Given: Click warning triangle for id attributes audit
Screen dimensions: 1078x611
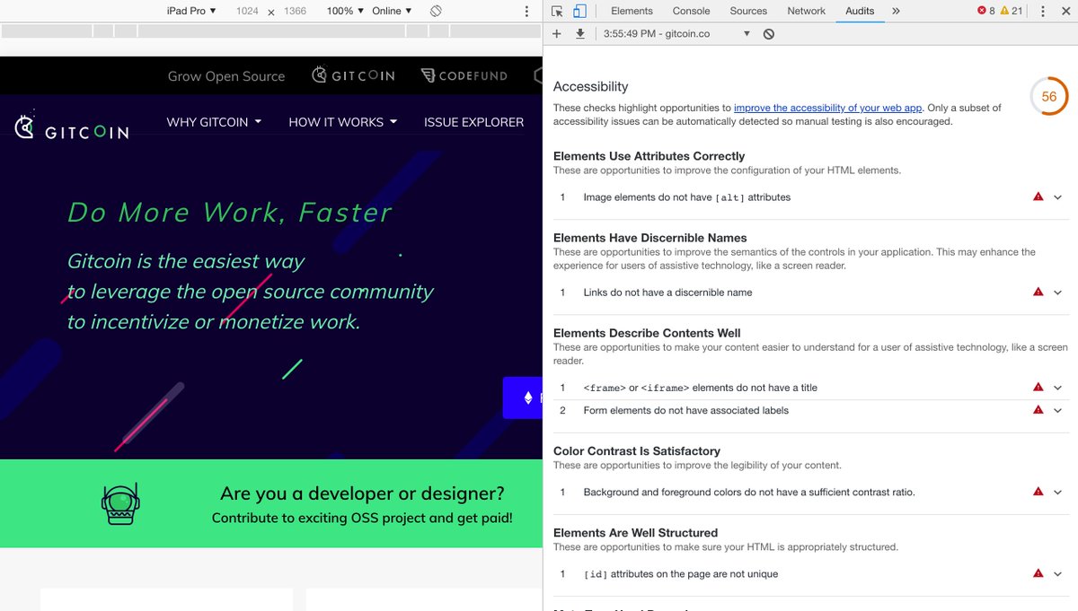Looking at the screenshot, I should pos(1038,572).
